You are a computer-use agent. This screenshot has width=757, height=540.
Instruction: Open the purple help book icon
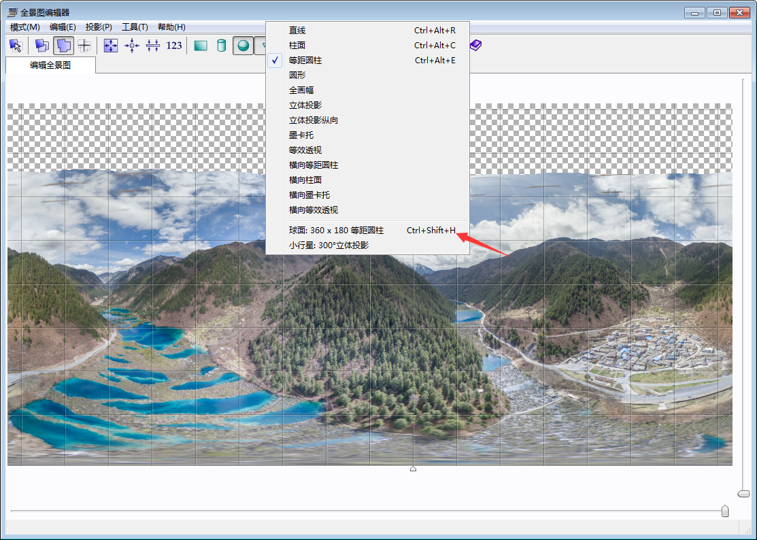click(x=475, y=46)
